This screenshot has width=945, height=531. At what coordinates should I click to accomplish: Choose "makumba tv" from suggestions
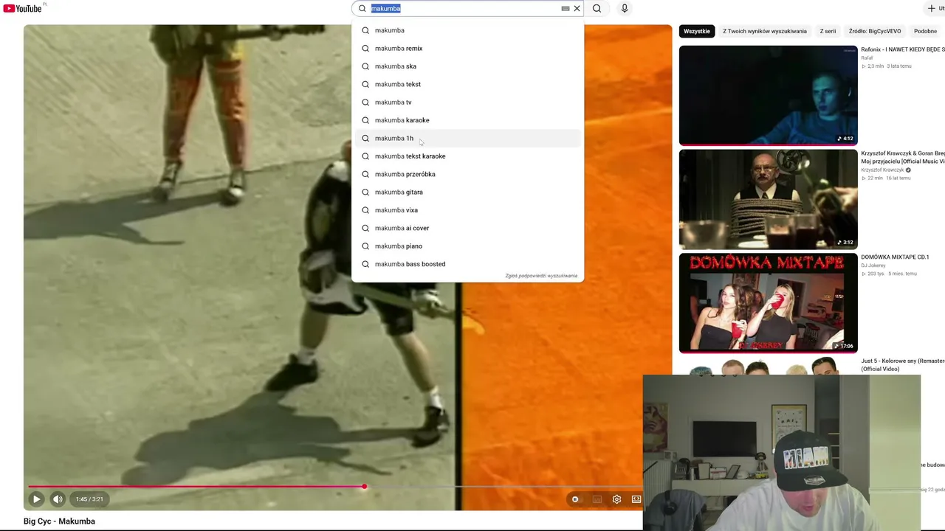(x=467, y=103)
